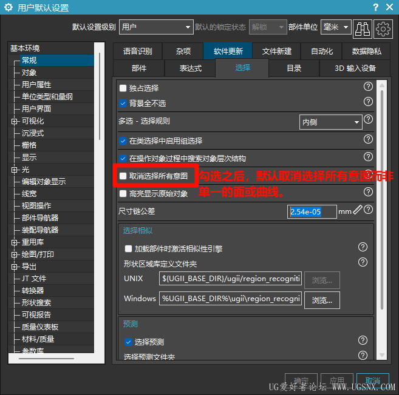Click help icon for 在类选择中启用组选择

coord(368,139)
